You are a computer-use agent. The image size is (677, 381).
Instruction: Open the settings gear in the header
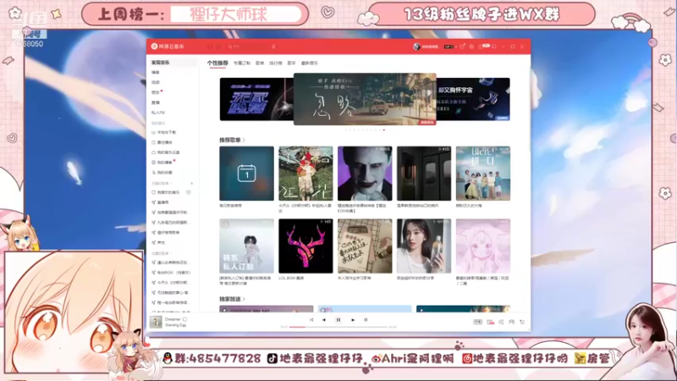point(471,47)
